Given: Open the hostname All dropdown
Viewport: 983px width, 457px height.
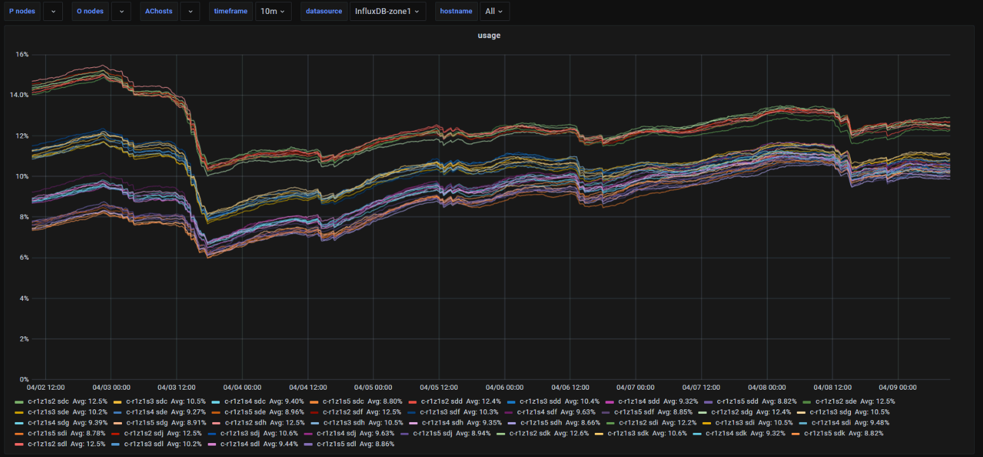Looking at the screenshot, I should [494, 11].
